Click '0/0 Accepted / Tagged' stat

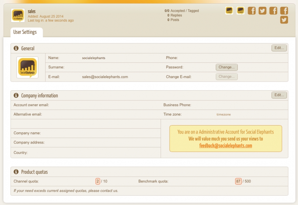point(182,11)
